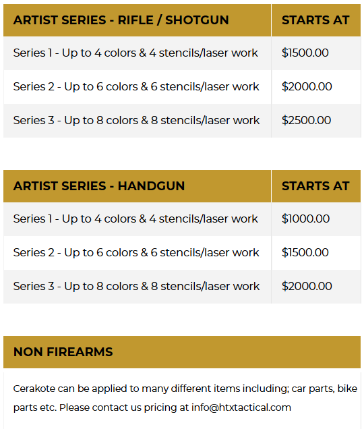Viewport: 364px width, 429px height.
Task: Click Starts At header in rifle table
Action: click(x=315, y=20)
